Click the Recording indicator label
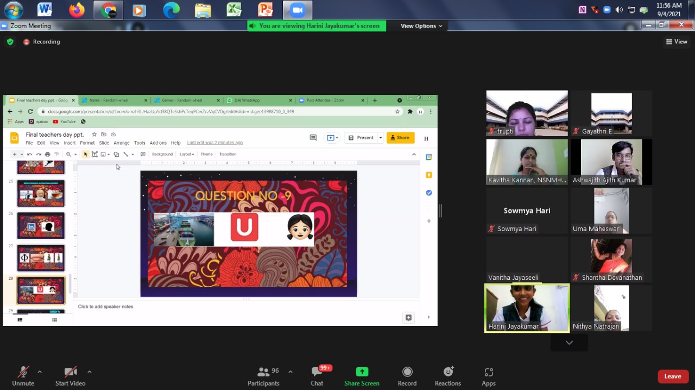Image resolution: width=695 pixels, height=390 pixels. click(46, 42)
